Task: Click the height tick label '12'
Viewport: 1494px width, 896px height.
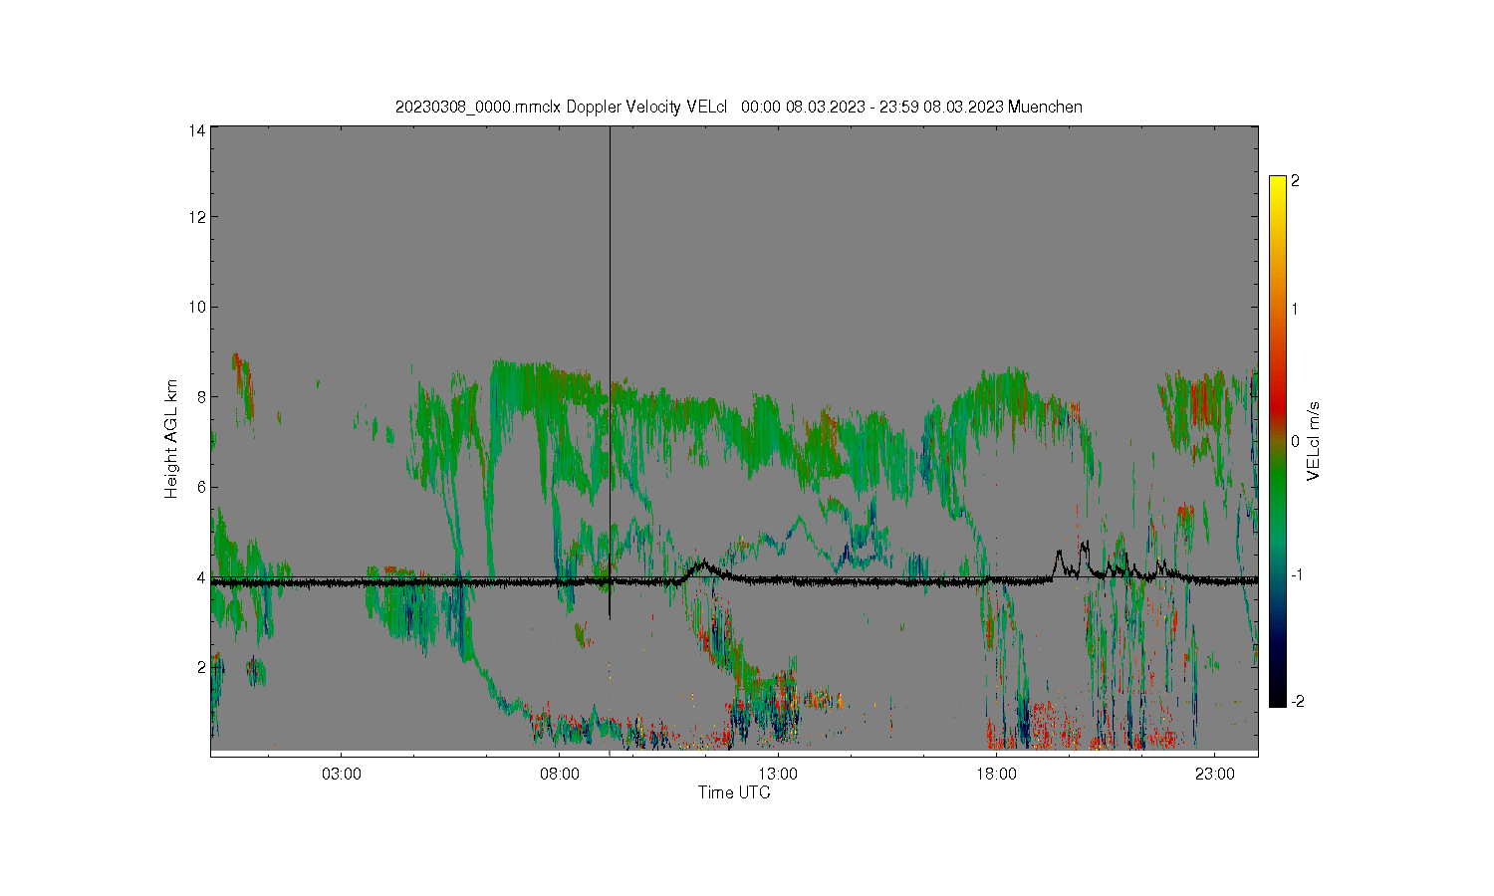Action: click(198, 217)
